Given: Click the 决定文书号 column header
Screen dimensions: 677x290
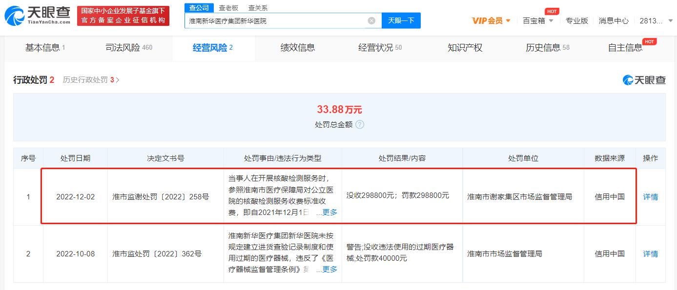Looking at the screenshot, I should 165,158.
